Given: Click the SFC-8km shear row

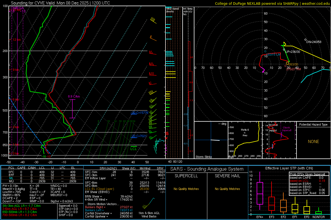Looking at the screenshot, I should (x=125, y=186).
